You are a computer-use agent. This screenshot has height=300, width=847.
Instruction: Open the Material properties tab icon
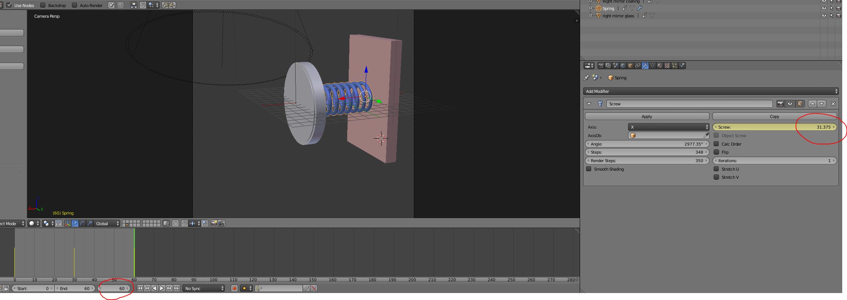click(x=660, y=66)
